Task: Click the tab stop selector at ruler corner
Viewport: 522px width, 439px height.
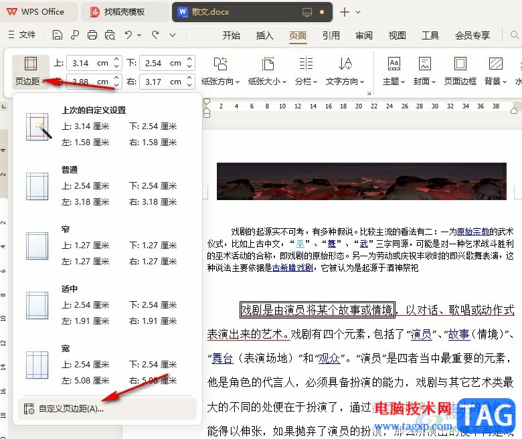Action: click(3, 106)
